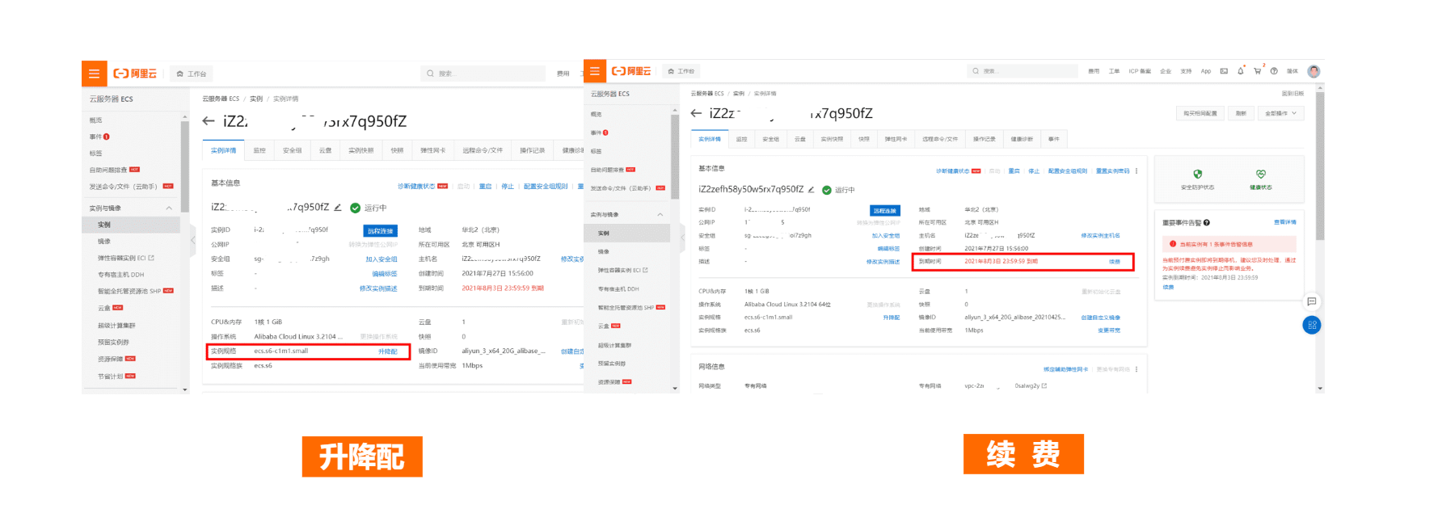Click 远程连接 button in right screenshot

coord(885,211)
